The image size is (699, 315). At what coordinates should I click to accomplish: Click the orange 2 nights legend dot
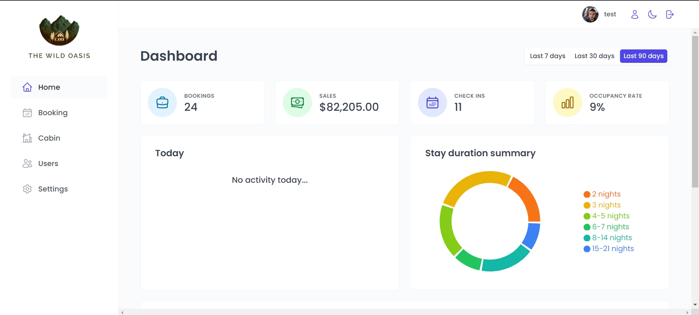coord(587,194)
